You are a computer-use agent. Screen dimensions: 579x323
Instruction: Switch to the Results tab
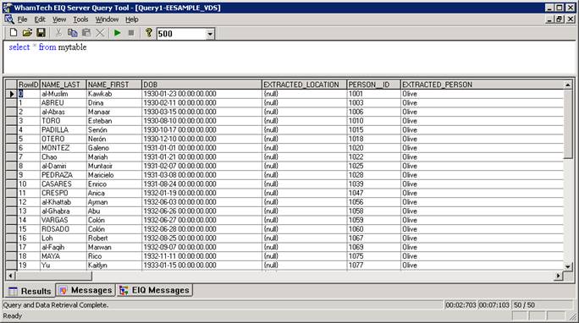[x=30, y=291]
